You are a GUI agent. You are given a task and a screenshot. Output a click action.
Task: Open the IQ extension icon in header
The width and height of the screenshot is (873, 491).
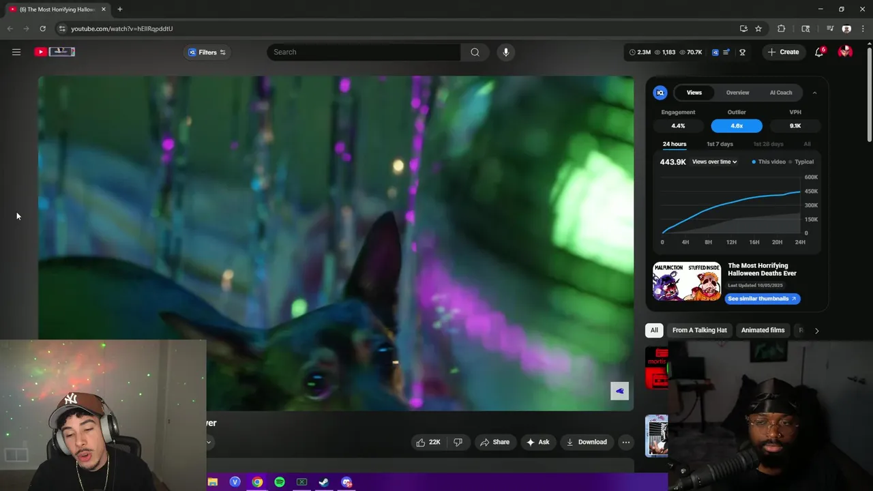coord(715,53)
